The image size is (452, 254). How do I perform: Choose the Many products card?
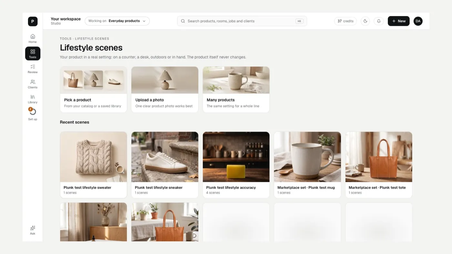pyautogui.click(x=236, y=89)
